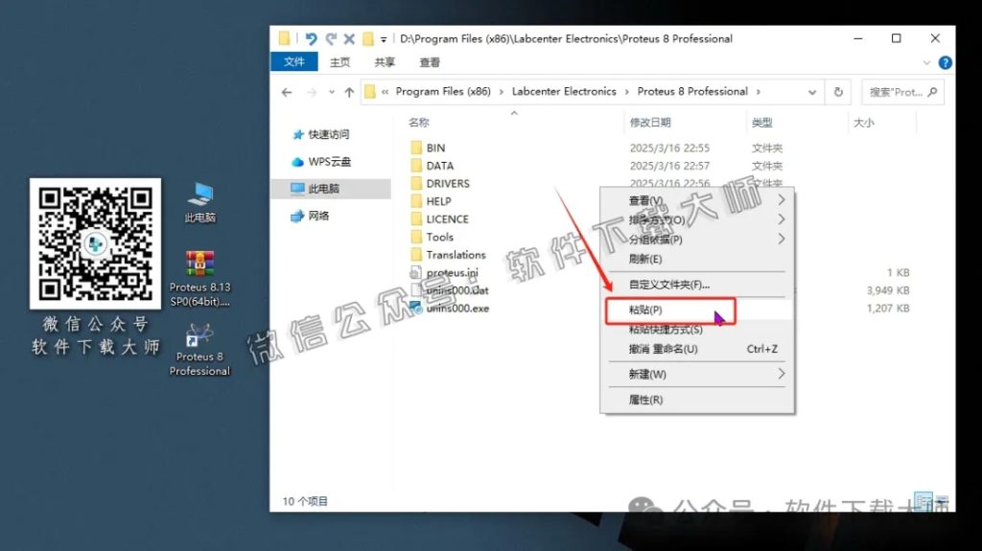The image size is (982, 551).
Task: Choose 属性(R) in context menu
Action: click(x=697, y=400)
